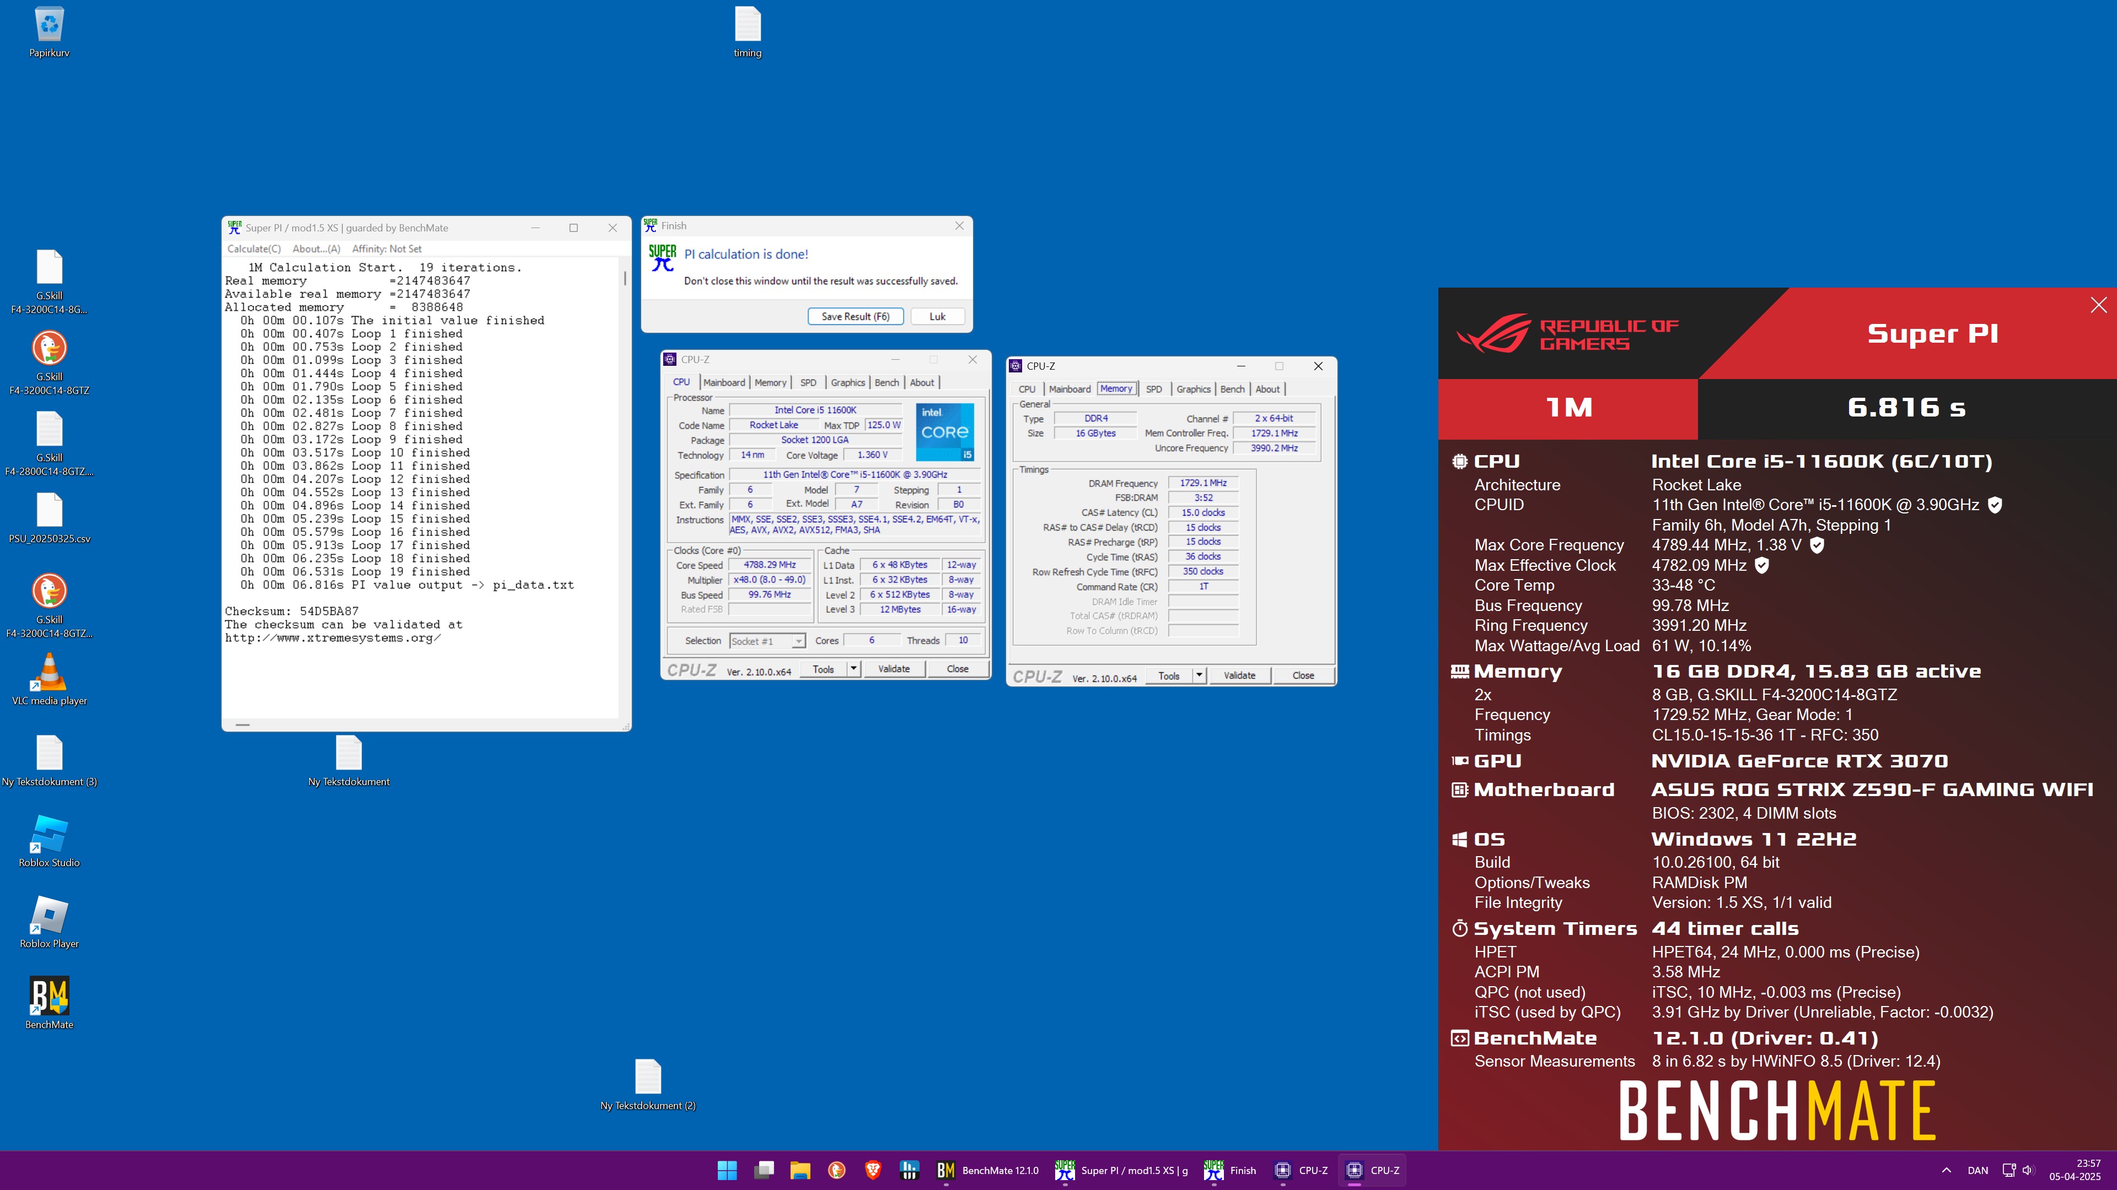Select the timing file on desktop
2117x1190 pixels.
(747, 33)
